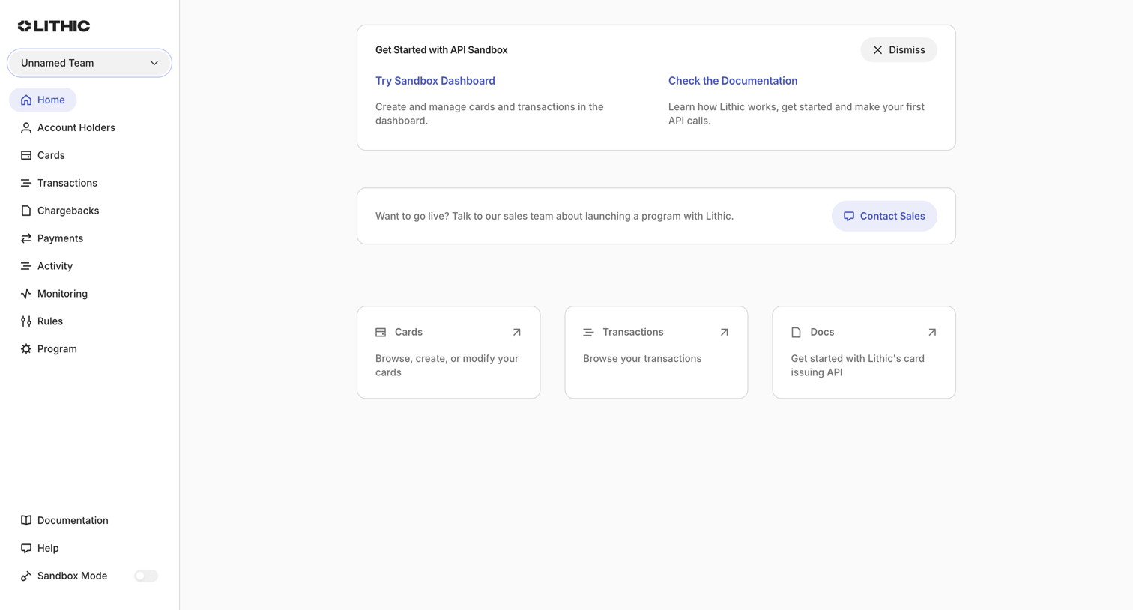
Task: Click the arrow icon on Cards tile
Action: [516, 332]
